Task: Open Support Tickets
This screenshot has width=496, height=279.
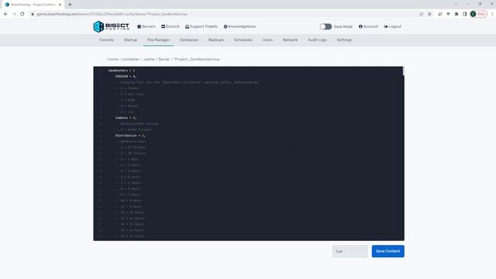Action: click(201, 26)
